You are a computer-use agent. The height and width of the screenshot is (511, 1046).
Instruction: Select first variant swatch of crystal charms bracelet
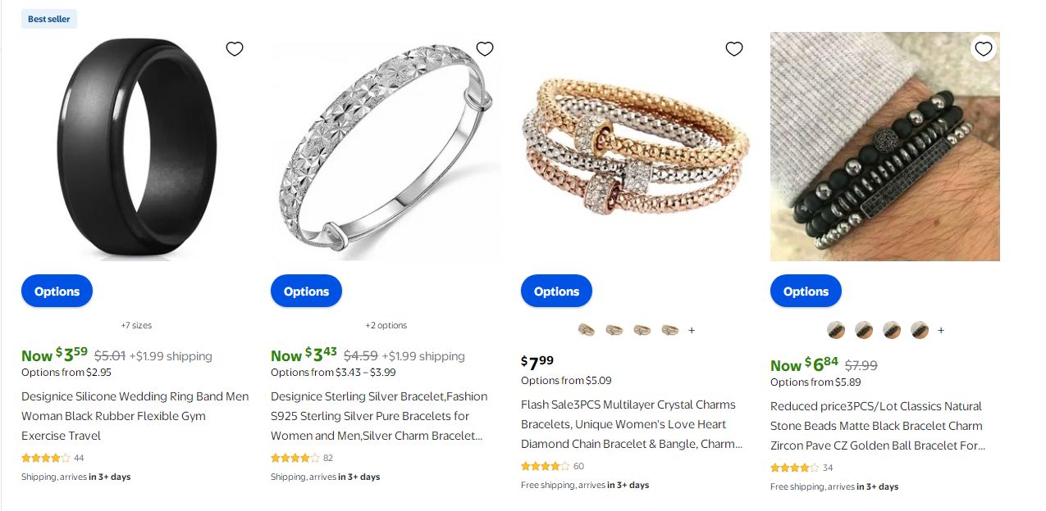click(587, 330)
